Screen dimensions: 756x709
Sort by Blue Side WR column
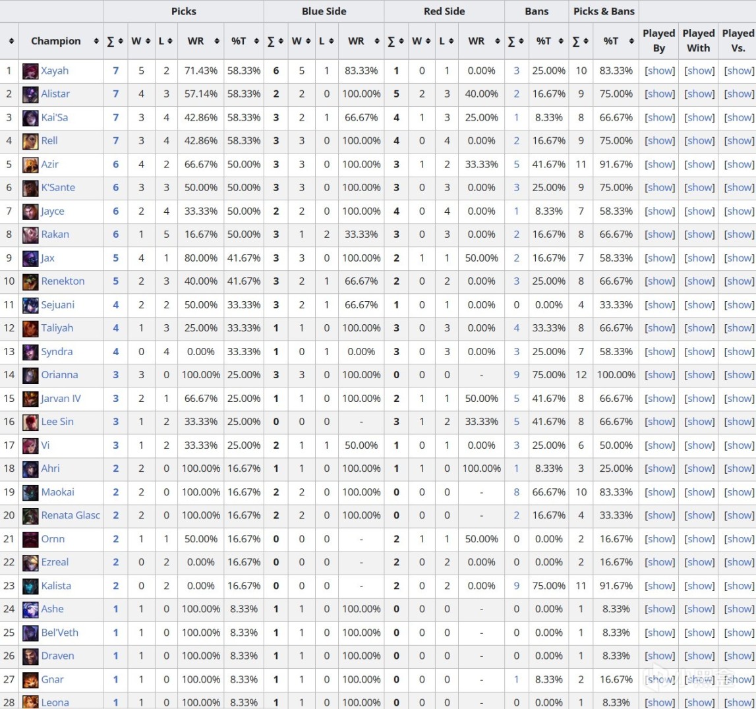click(361, 41)
